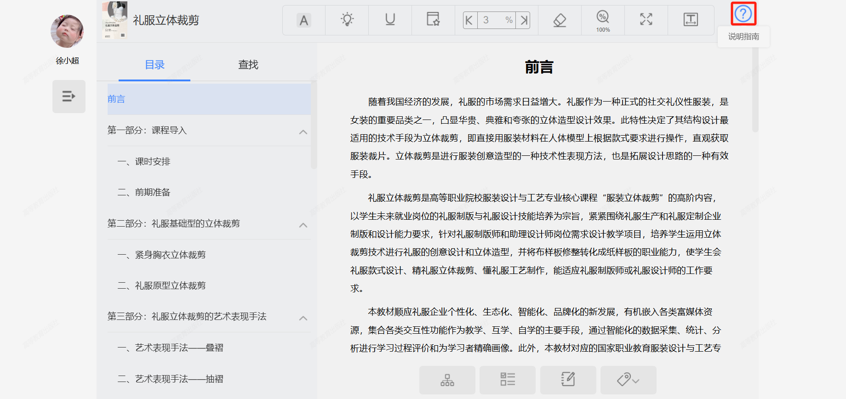The image size is (846, 399).
Task: Click the reading progress percent field
Action: (x=497, y=20)
